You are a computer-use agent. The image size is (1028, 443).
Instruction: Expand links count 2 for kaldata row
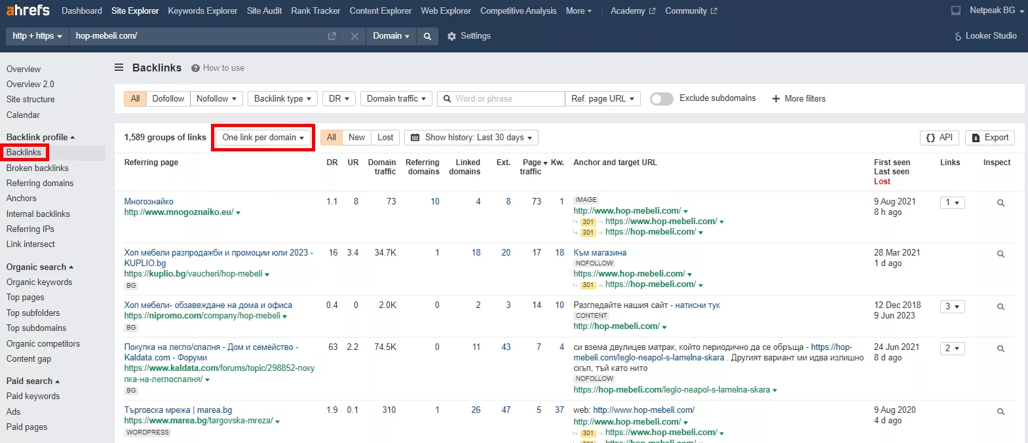pyautogui.click(x=952, y=349)
